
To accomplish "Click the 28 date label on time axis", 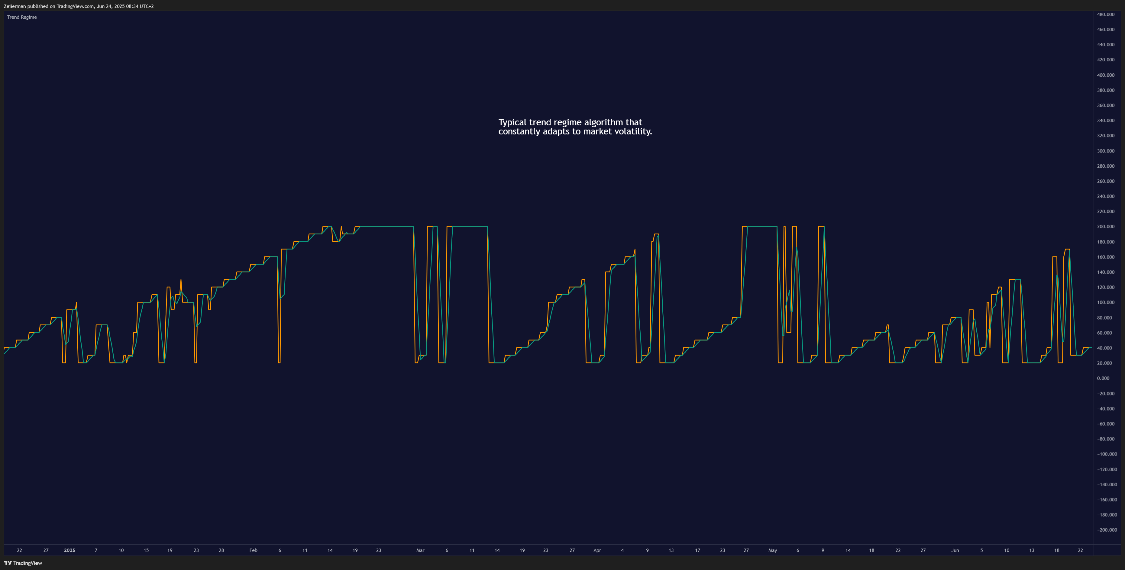I will coord(221,550).
